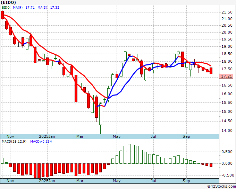Click the 20.00 price axis label
This screenshot has width=236, height=189.
227,32
